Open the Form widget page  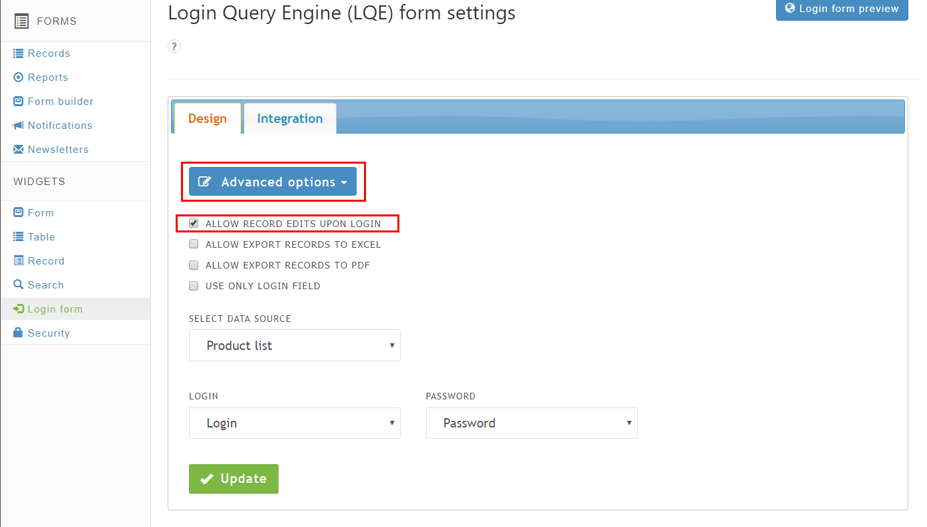(x=41, y=213)
